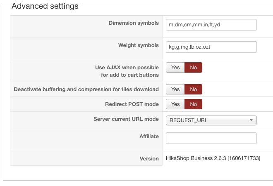Click the Version label
The width and height of the screenshot is (273, 186).
149,158
